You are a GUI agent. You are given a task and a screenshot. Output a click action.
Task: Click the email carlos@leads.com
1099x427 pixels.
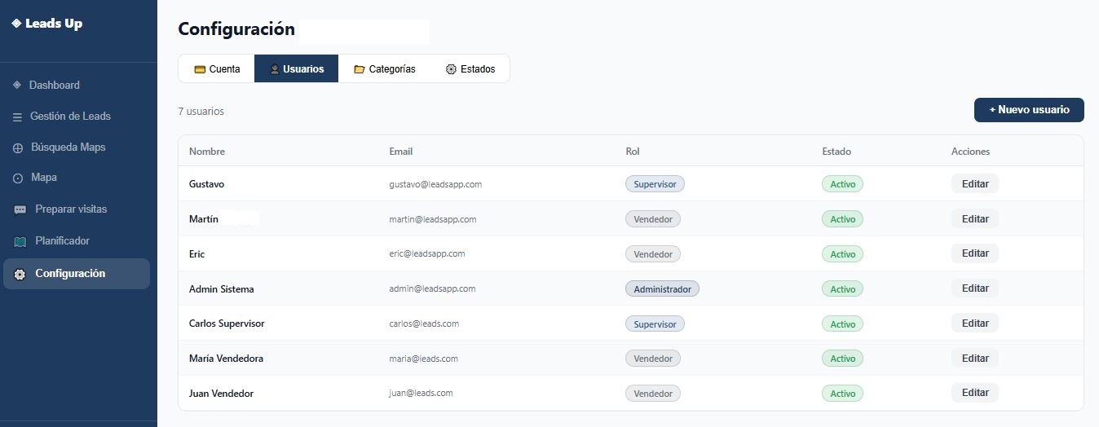tap(425, 324)
